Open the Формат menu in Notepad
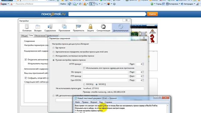201x113 pixels. tap(94, 102)
